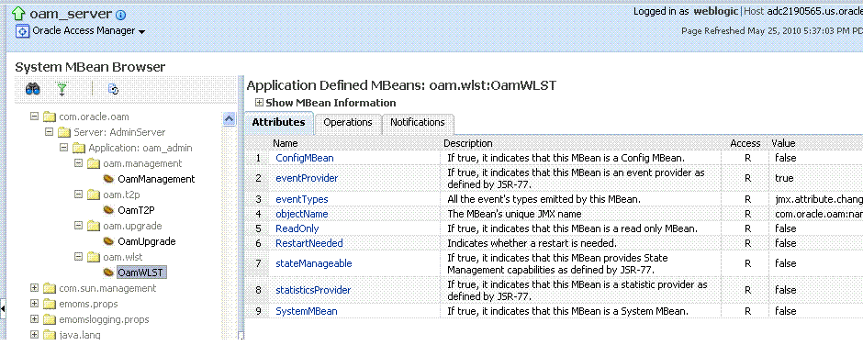The image size is (863, 345).
Task: Open the eventTypes attribute link
Action: (302, 199)
